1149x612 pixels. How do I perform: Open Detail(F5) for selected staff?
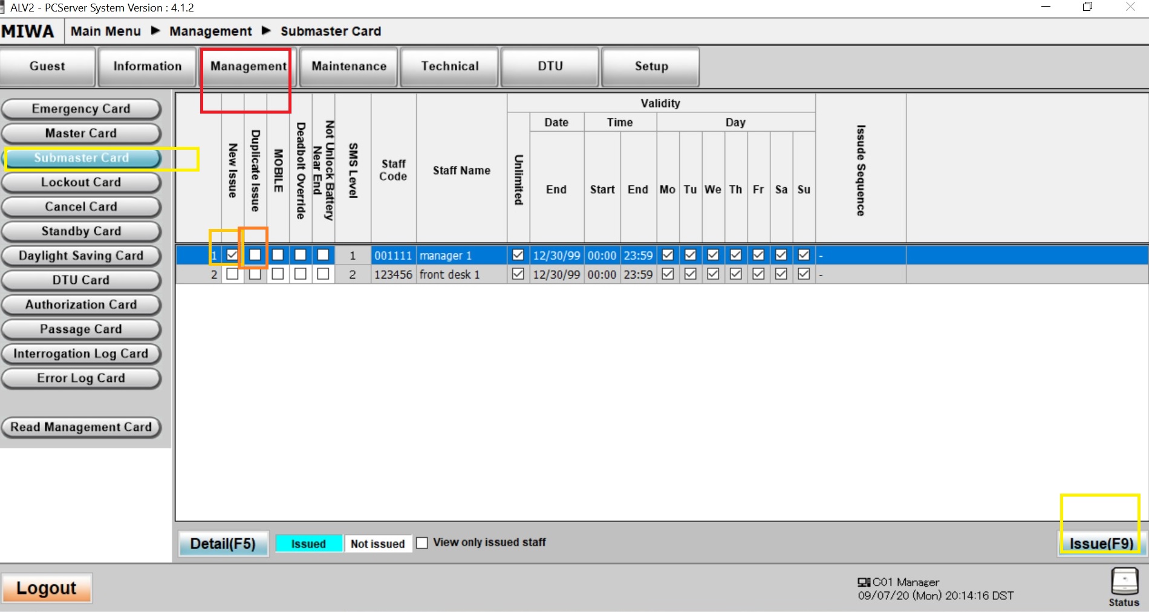(223, 544)
